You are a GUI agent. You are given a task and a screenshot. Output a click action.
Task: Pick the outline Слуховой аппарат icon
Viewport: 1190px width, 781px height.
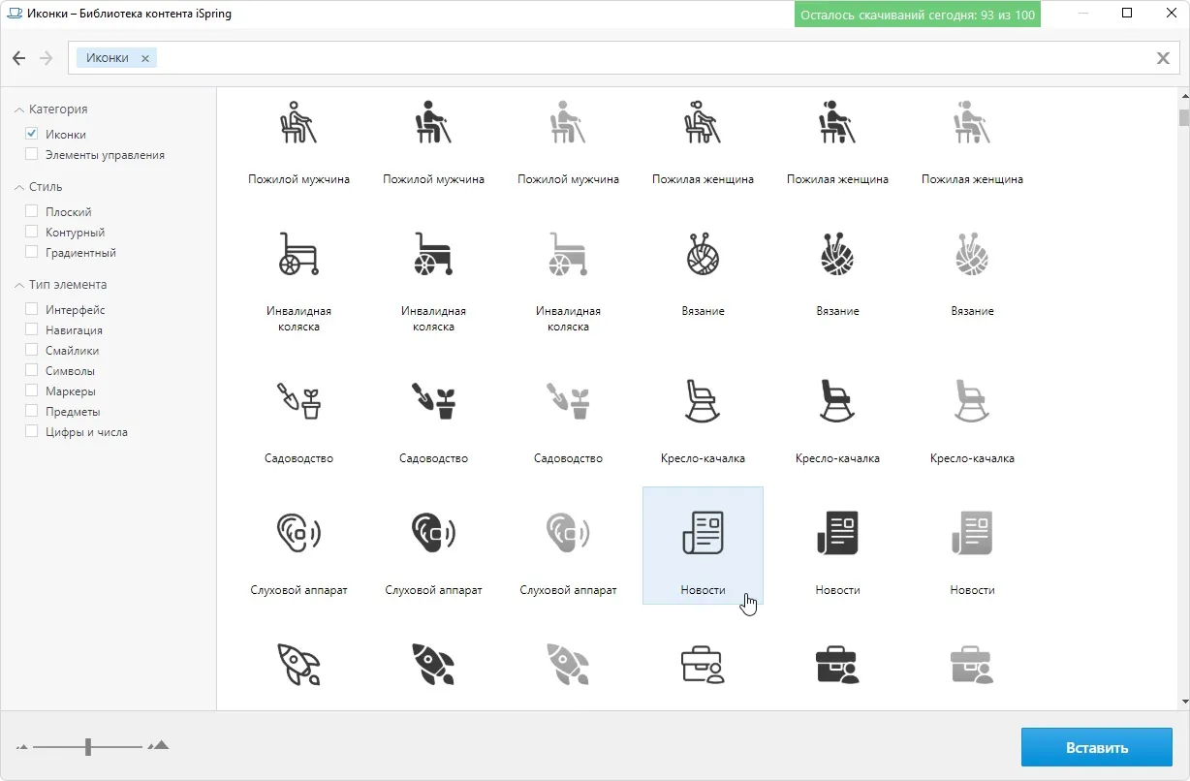tap(298, 532)
